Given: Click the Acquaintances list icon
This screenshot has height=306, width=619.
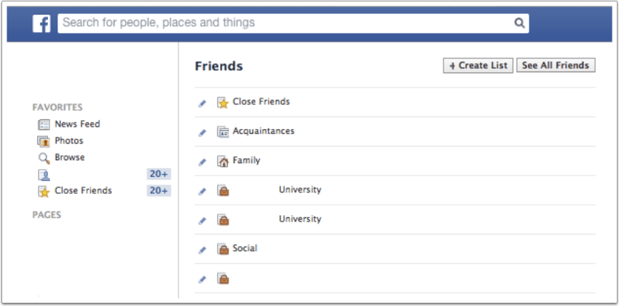Looking at the screenshot, I should pos(223,132).
